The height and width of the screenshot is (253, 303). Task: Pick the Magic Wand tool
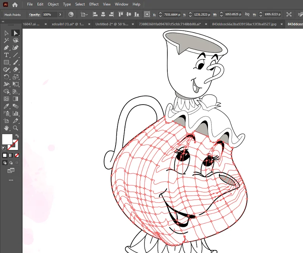(6, 41)
